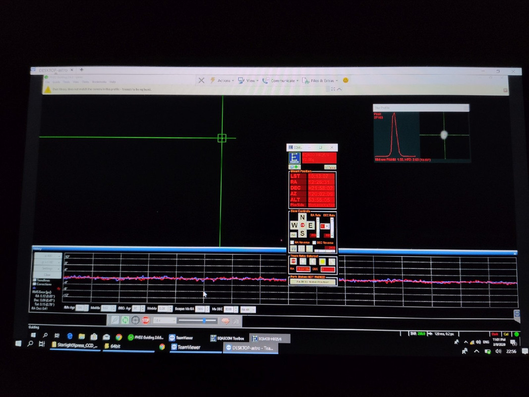This screenshot has width=529, height=397.
Task: Click remote taskbar Edge icon
Action: point(70,336)
